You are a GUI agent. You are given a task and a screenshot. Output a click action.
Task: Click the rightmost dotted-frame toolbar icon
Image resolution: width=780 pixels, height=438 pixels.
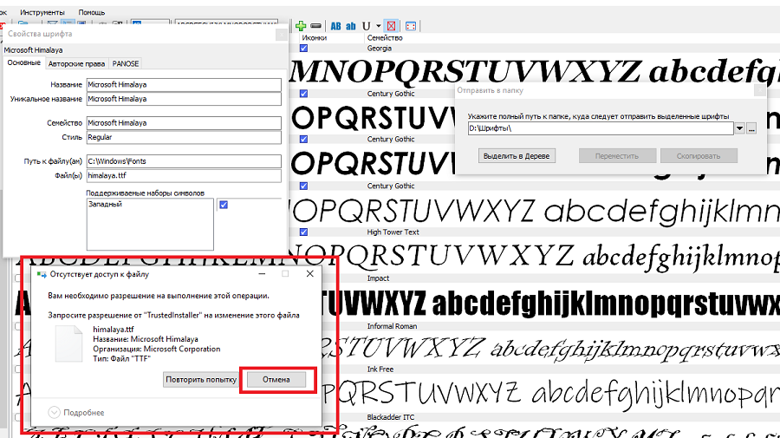(x=411, y=26)
